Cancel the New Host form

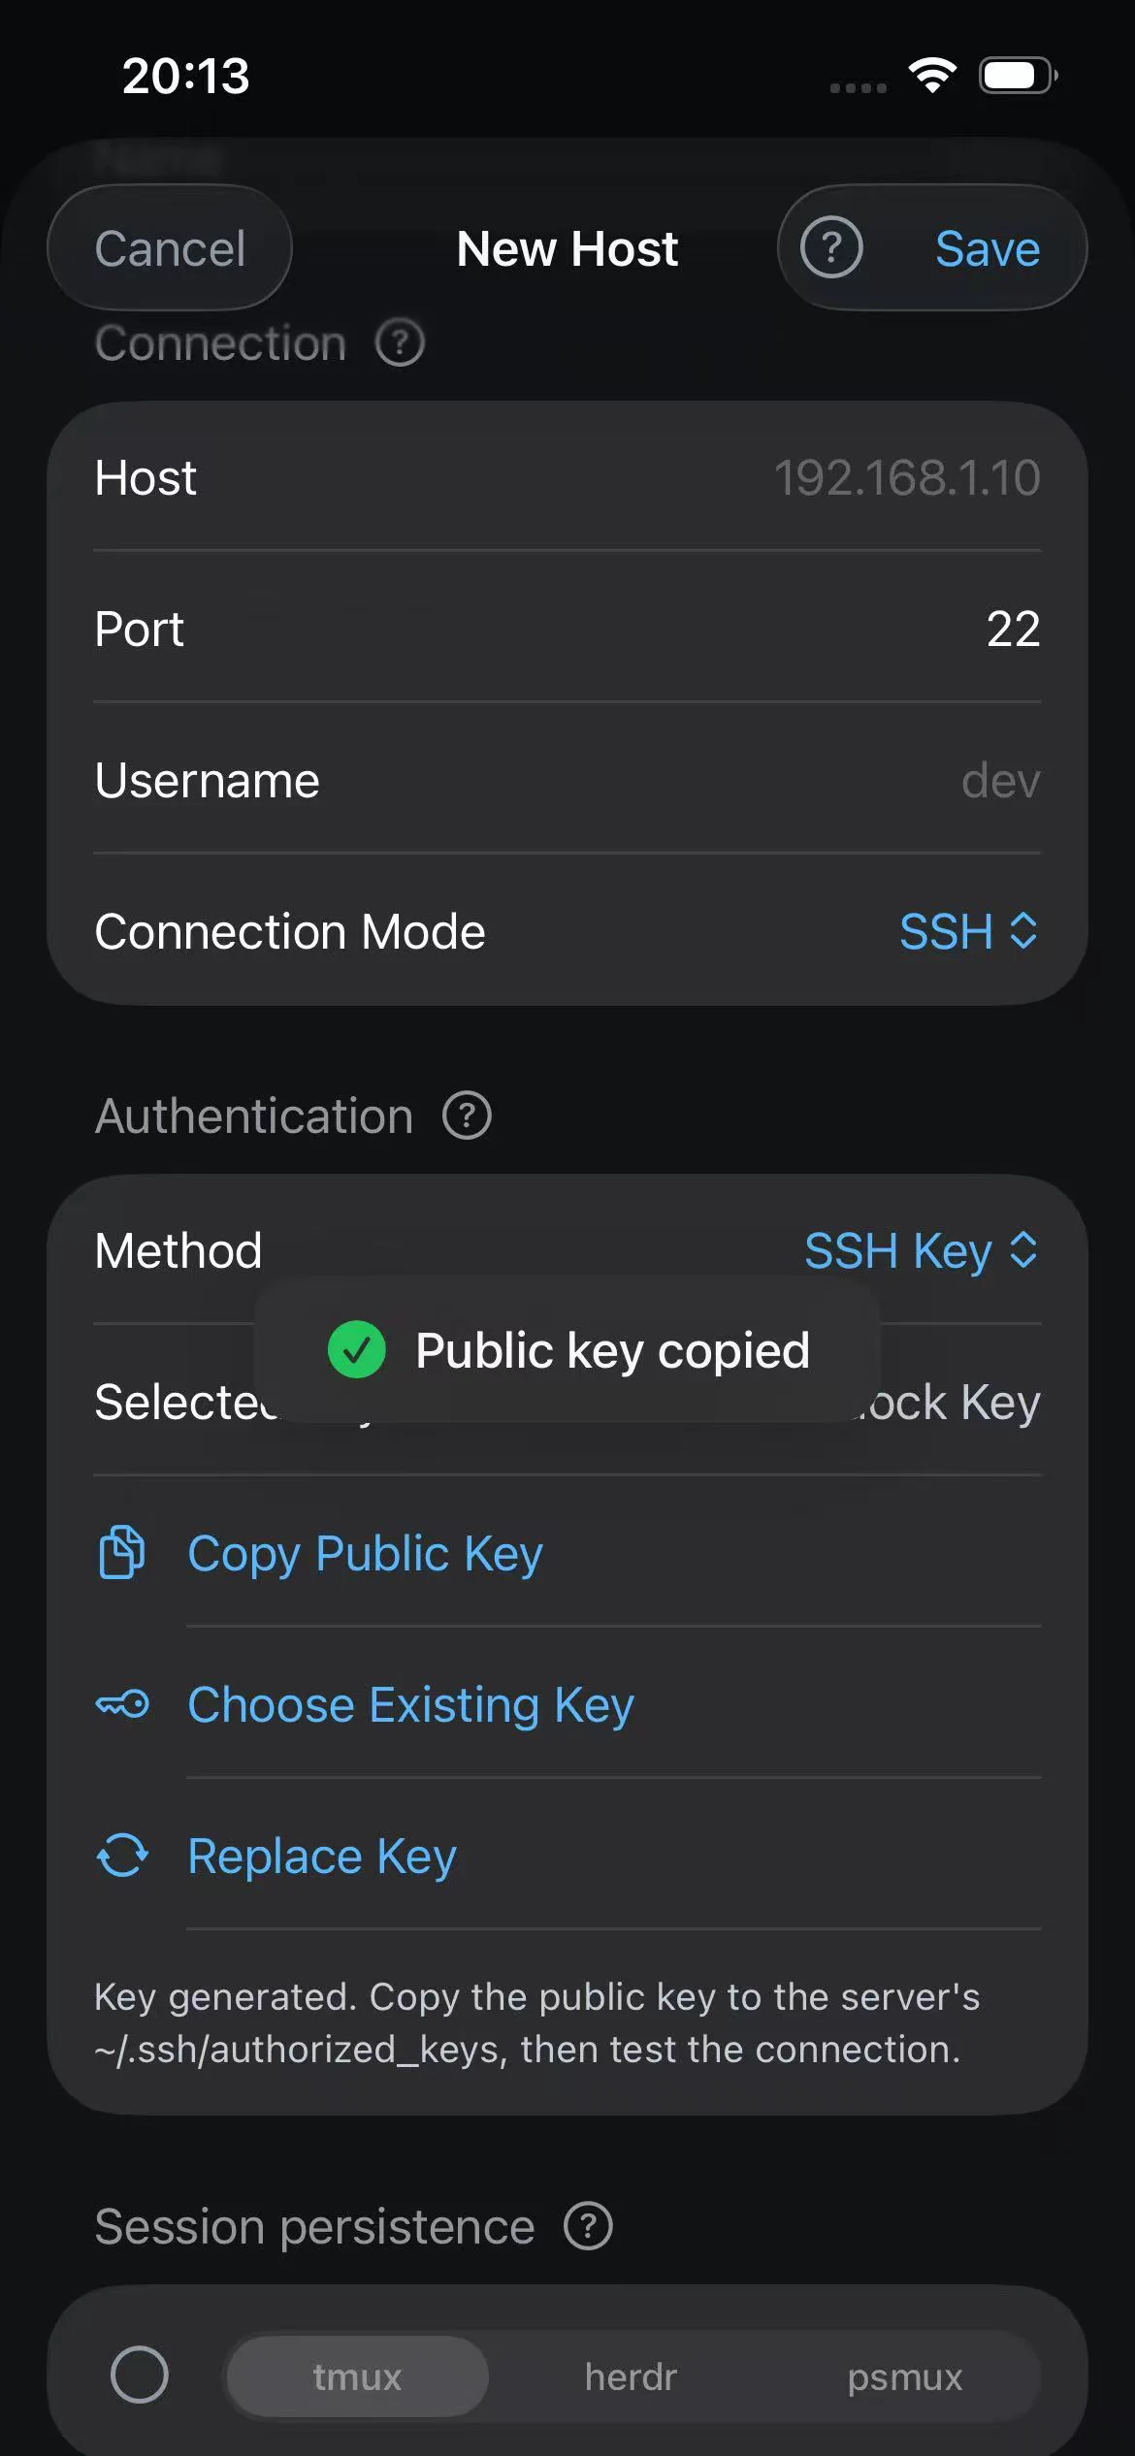click(x=170, y=248)
